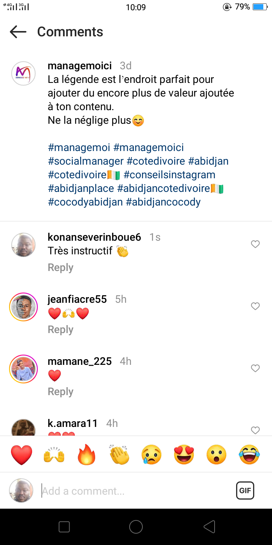The height and width of the screenshot is (545, 272).
Task: Tap the back arrow next to Comments
Action: click(x=18, y=32)
